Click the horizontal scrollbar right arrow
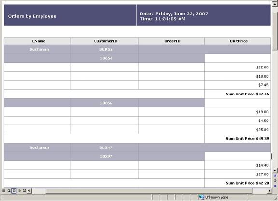The height and width of the screenshot is (201, 278). pos(269,191)
